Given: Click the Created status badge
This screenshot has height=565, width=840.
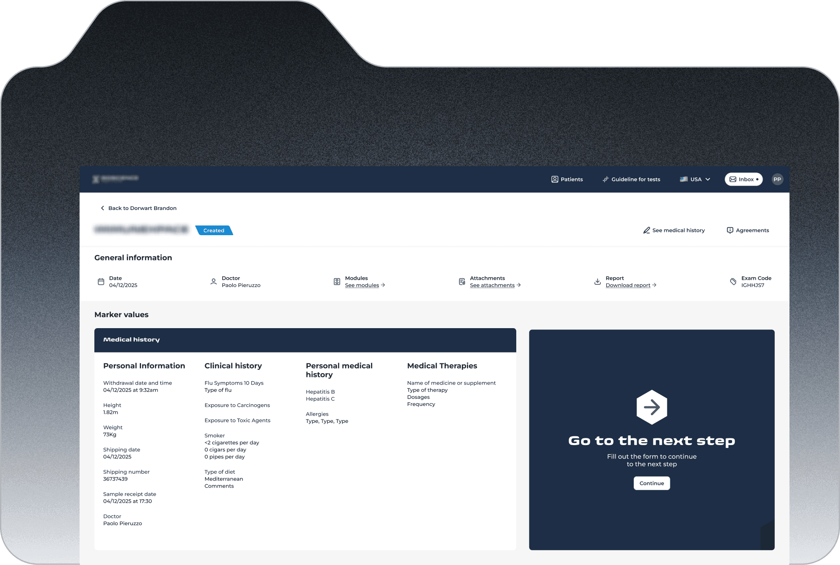Looking at the screenshot, I should pos(214,231).
